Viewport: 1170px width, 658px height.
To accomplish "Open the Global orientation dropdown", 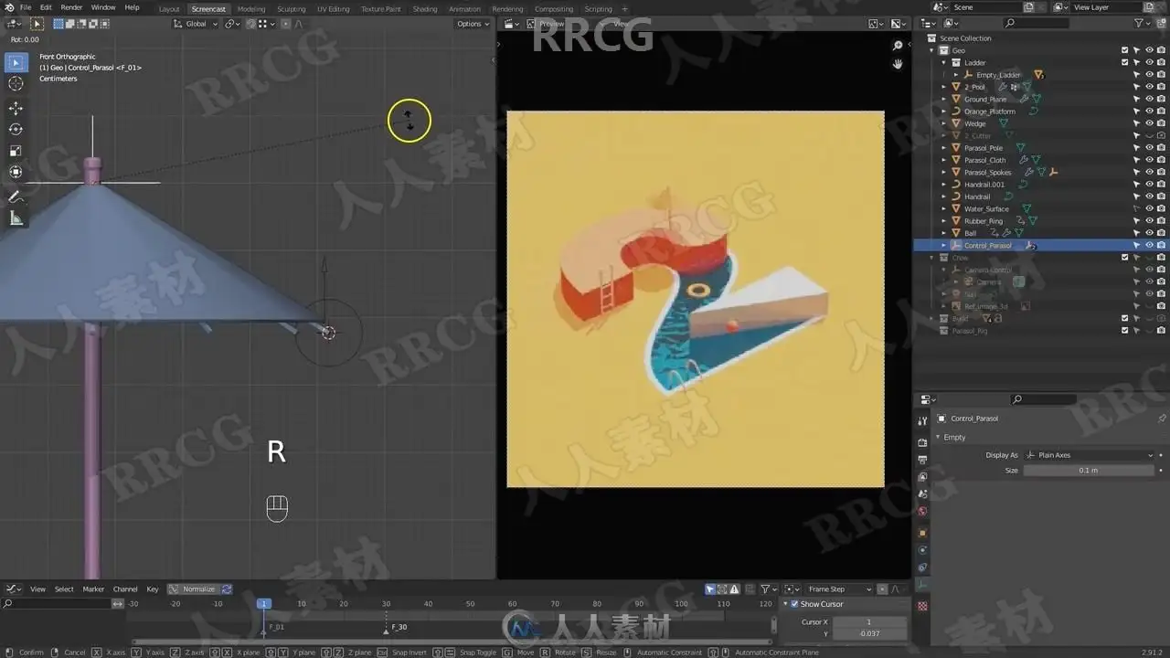I will coord(197,24).
